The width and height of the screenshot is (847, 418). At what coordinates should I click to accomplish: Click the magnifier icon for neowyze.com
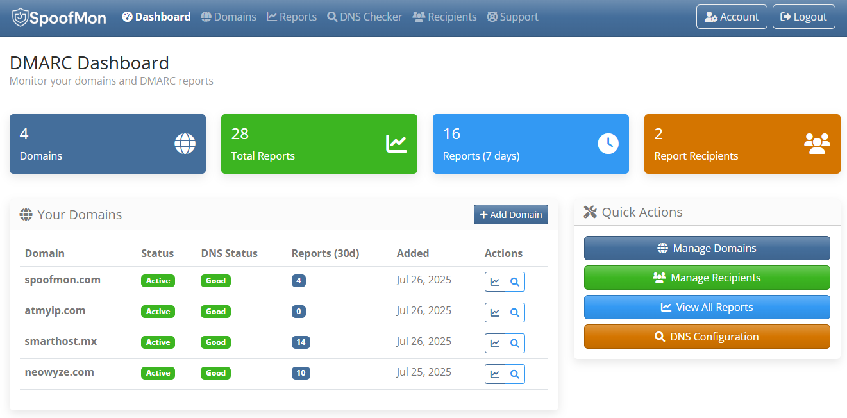point(515,374)
